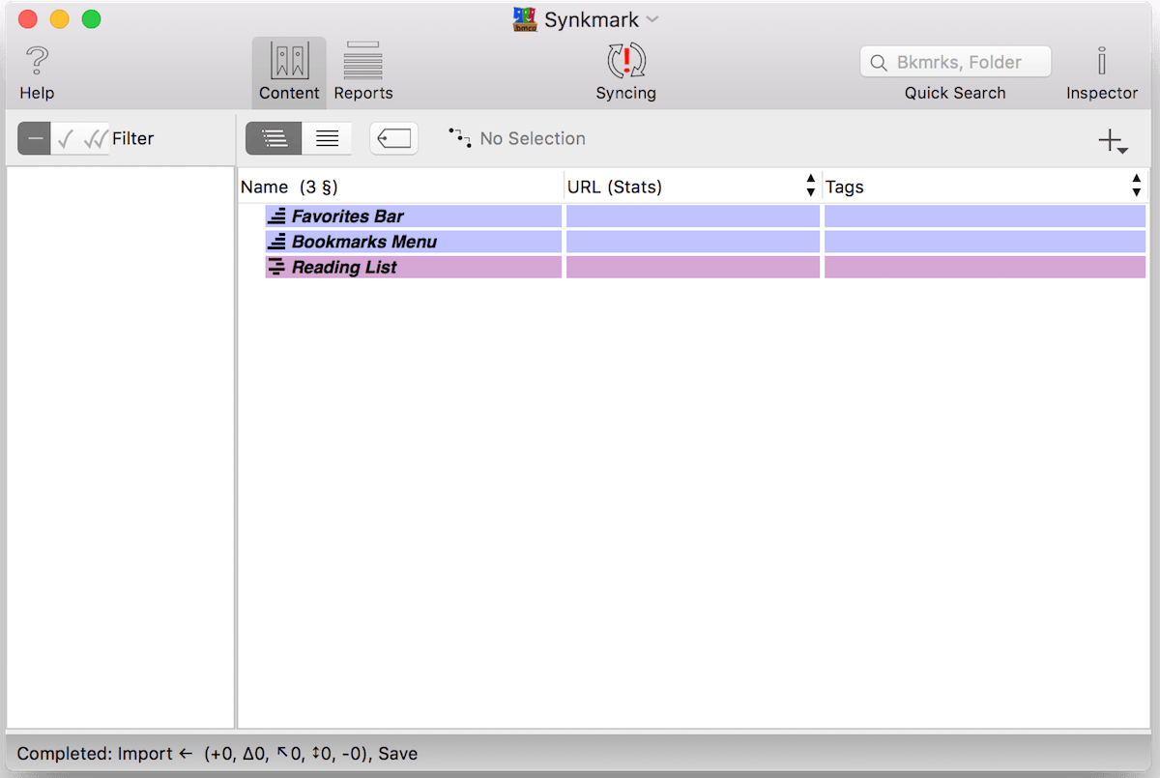This screenshot has height=778, width=1160.
Task: Switch to outline (indented) list view
Action: 274,138
